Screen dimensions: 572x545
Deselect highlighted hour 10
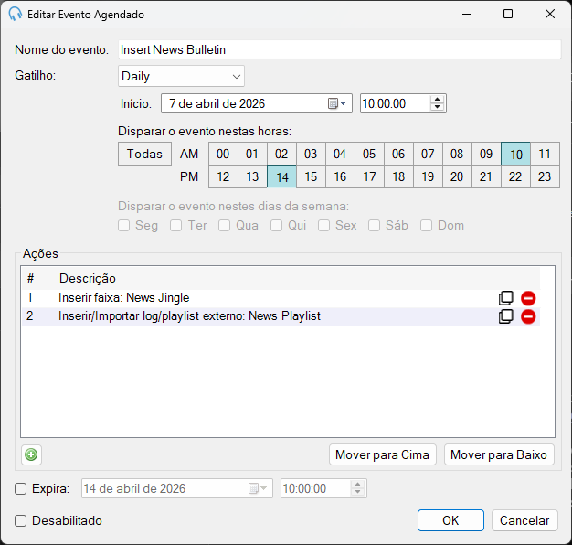(x=515, y=154)
